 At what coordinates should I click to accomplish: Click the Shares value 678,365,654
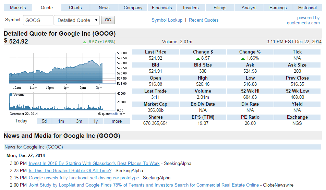[x=155, y=123]
